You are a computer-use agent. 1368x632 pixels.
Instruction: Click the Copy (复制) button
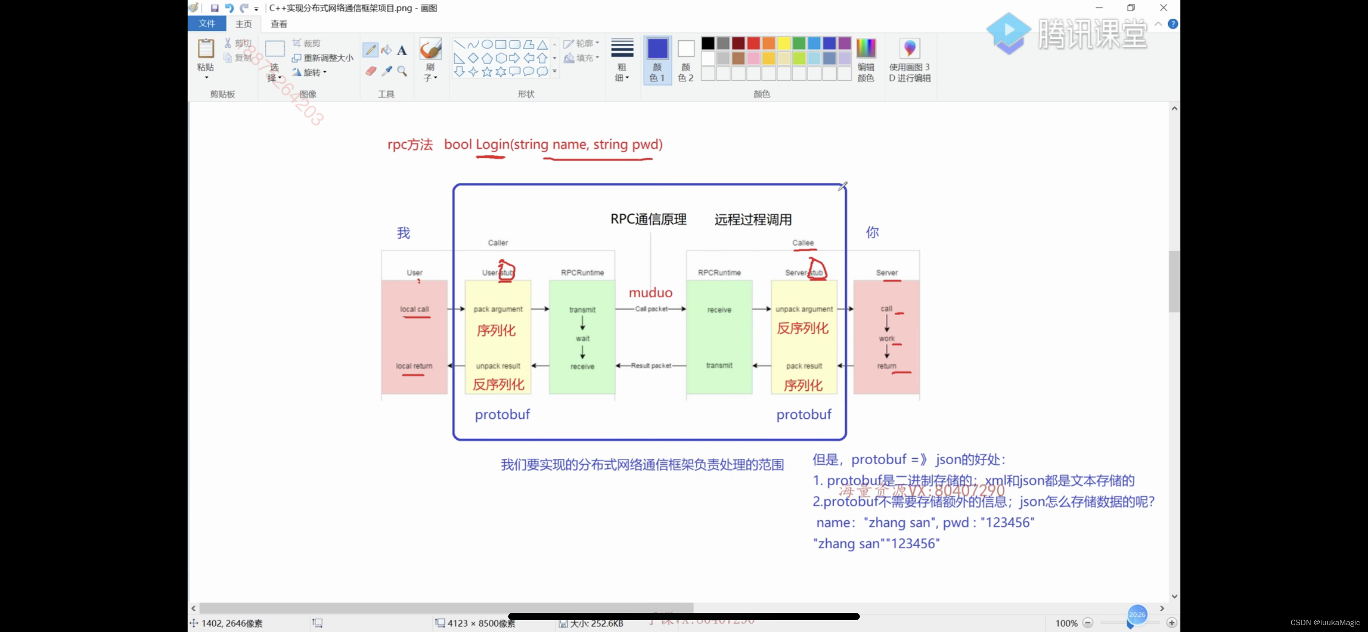(237, 57)
